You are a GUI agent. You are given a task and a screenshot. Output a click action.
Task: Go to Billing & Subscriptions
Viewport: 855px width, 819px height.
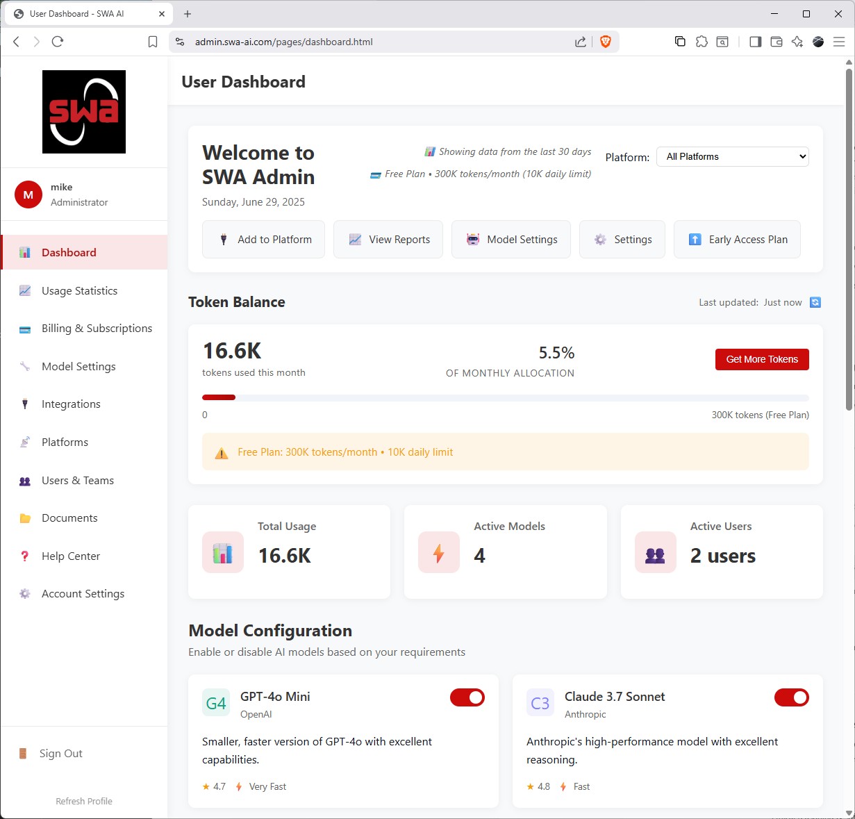[84, 329]
